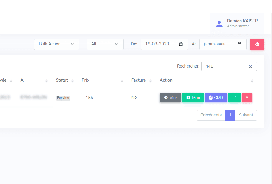This screenshot has height=184, width=272.
Task: Open the calendar picker in De date field
Action: (181, 44)
